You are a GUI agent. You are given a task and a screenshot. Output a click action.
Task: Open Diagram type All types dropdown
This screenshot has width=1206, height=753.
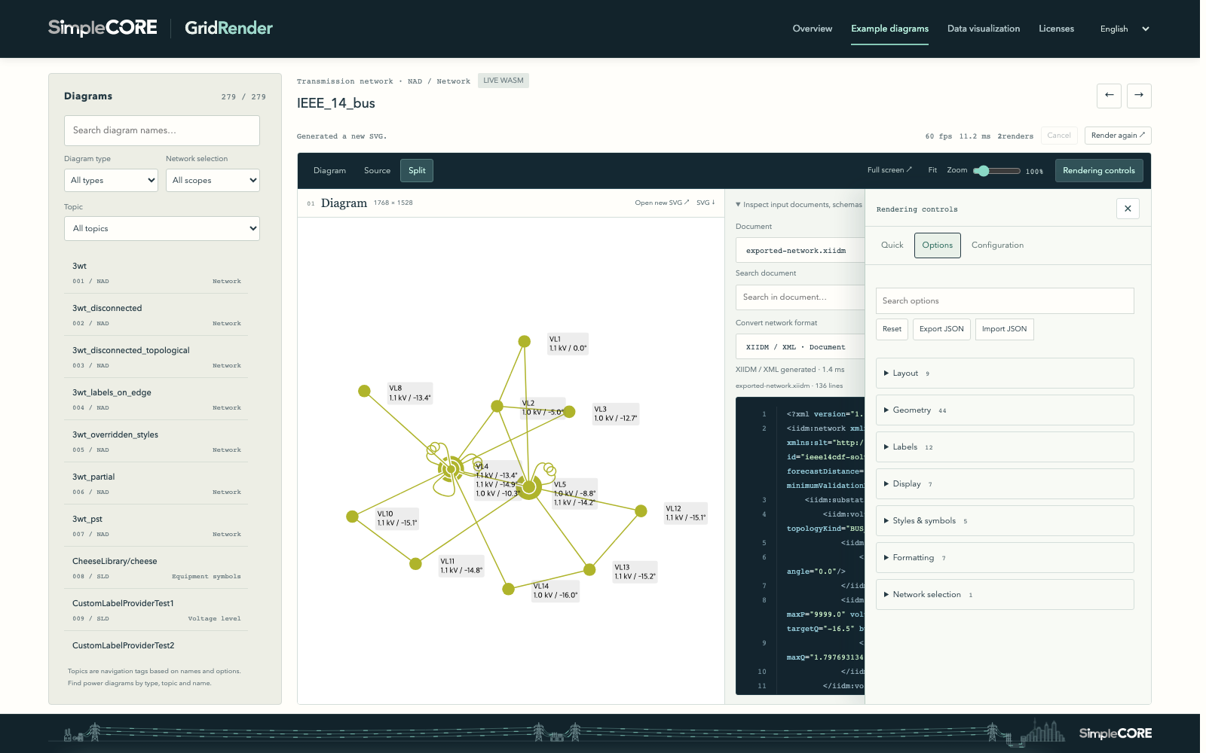pos(111,180)
